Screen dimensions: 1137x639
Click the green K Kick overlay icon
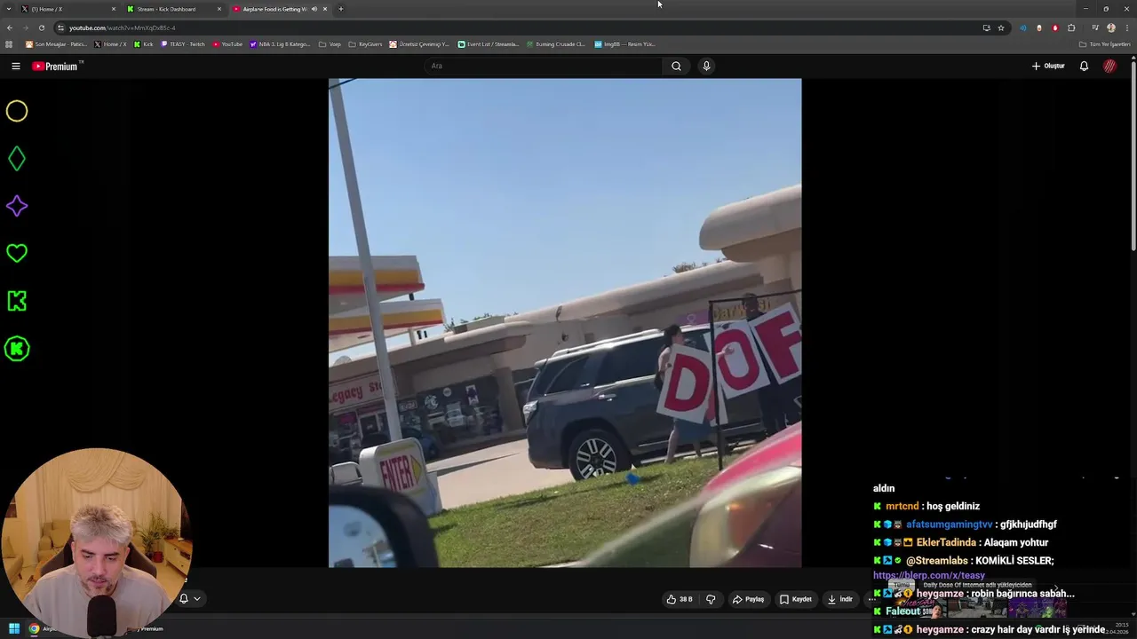coord(17,301)
